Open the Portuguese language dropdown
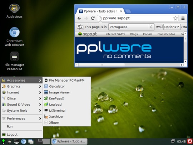The height and width of the screenshot is (145, 193). 131,27
